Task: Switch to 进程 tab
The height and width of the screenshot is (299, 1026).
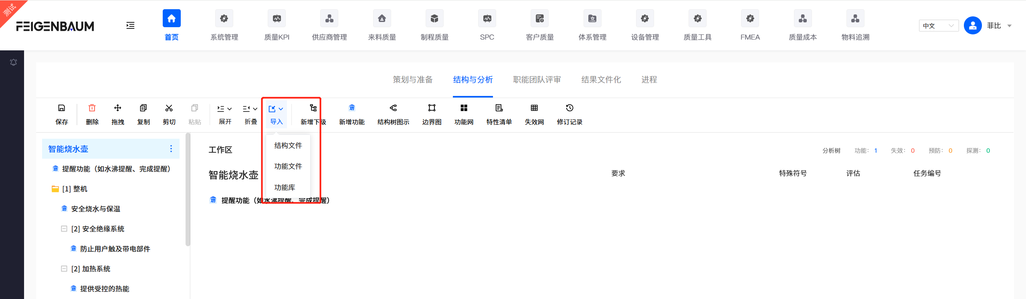Action: (649, 80)
